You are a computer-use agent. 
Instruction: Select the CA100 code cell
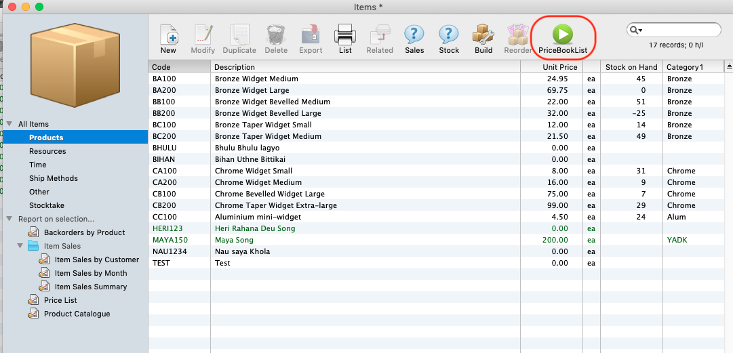165,171
